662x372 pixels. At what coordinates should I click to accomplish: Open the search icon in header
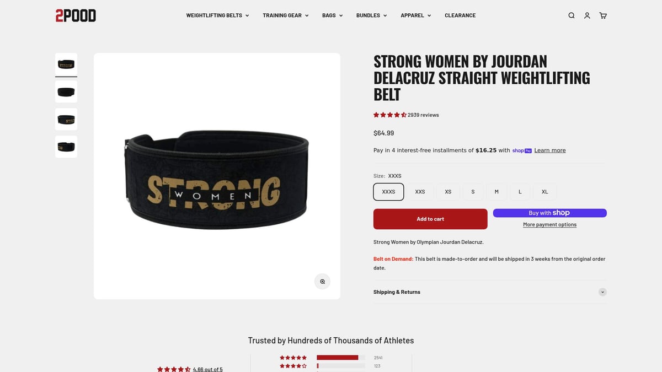(x=572, y=15)
